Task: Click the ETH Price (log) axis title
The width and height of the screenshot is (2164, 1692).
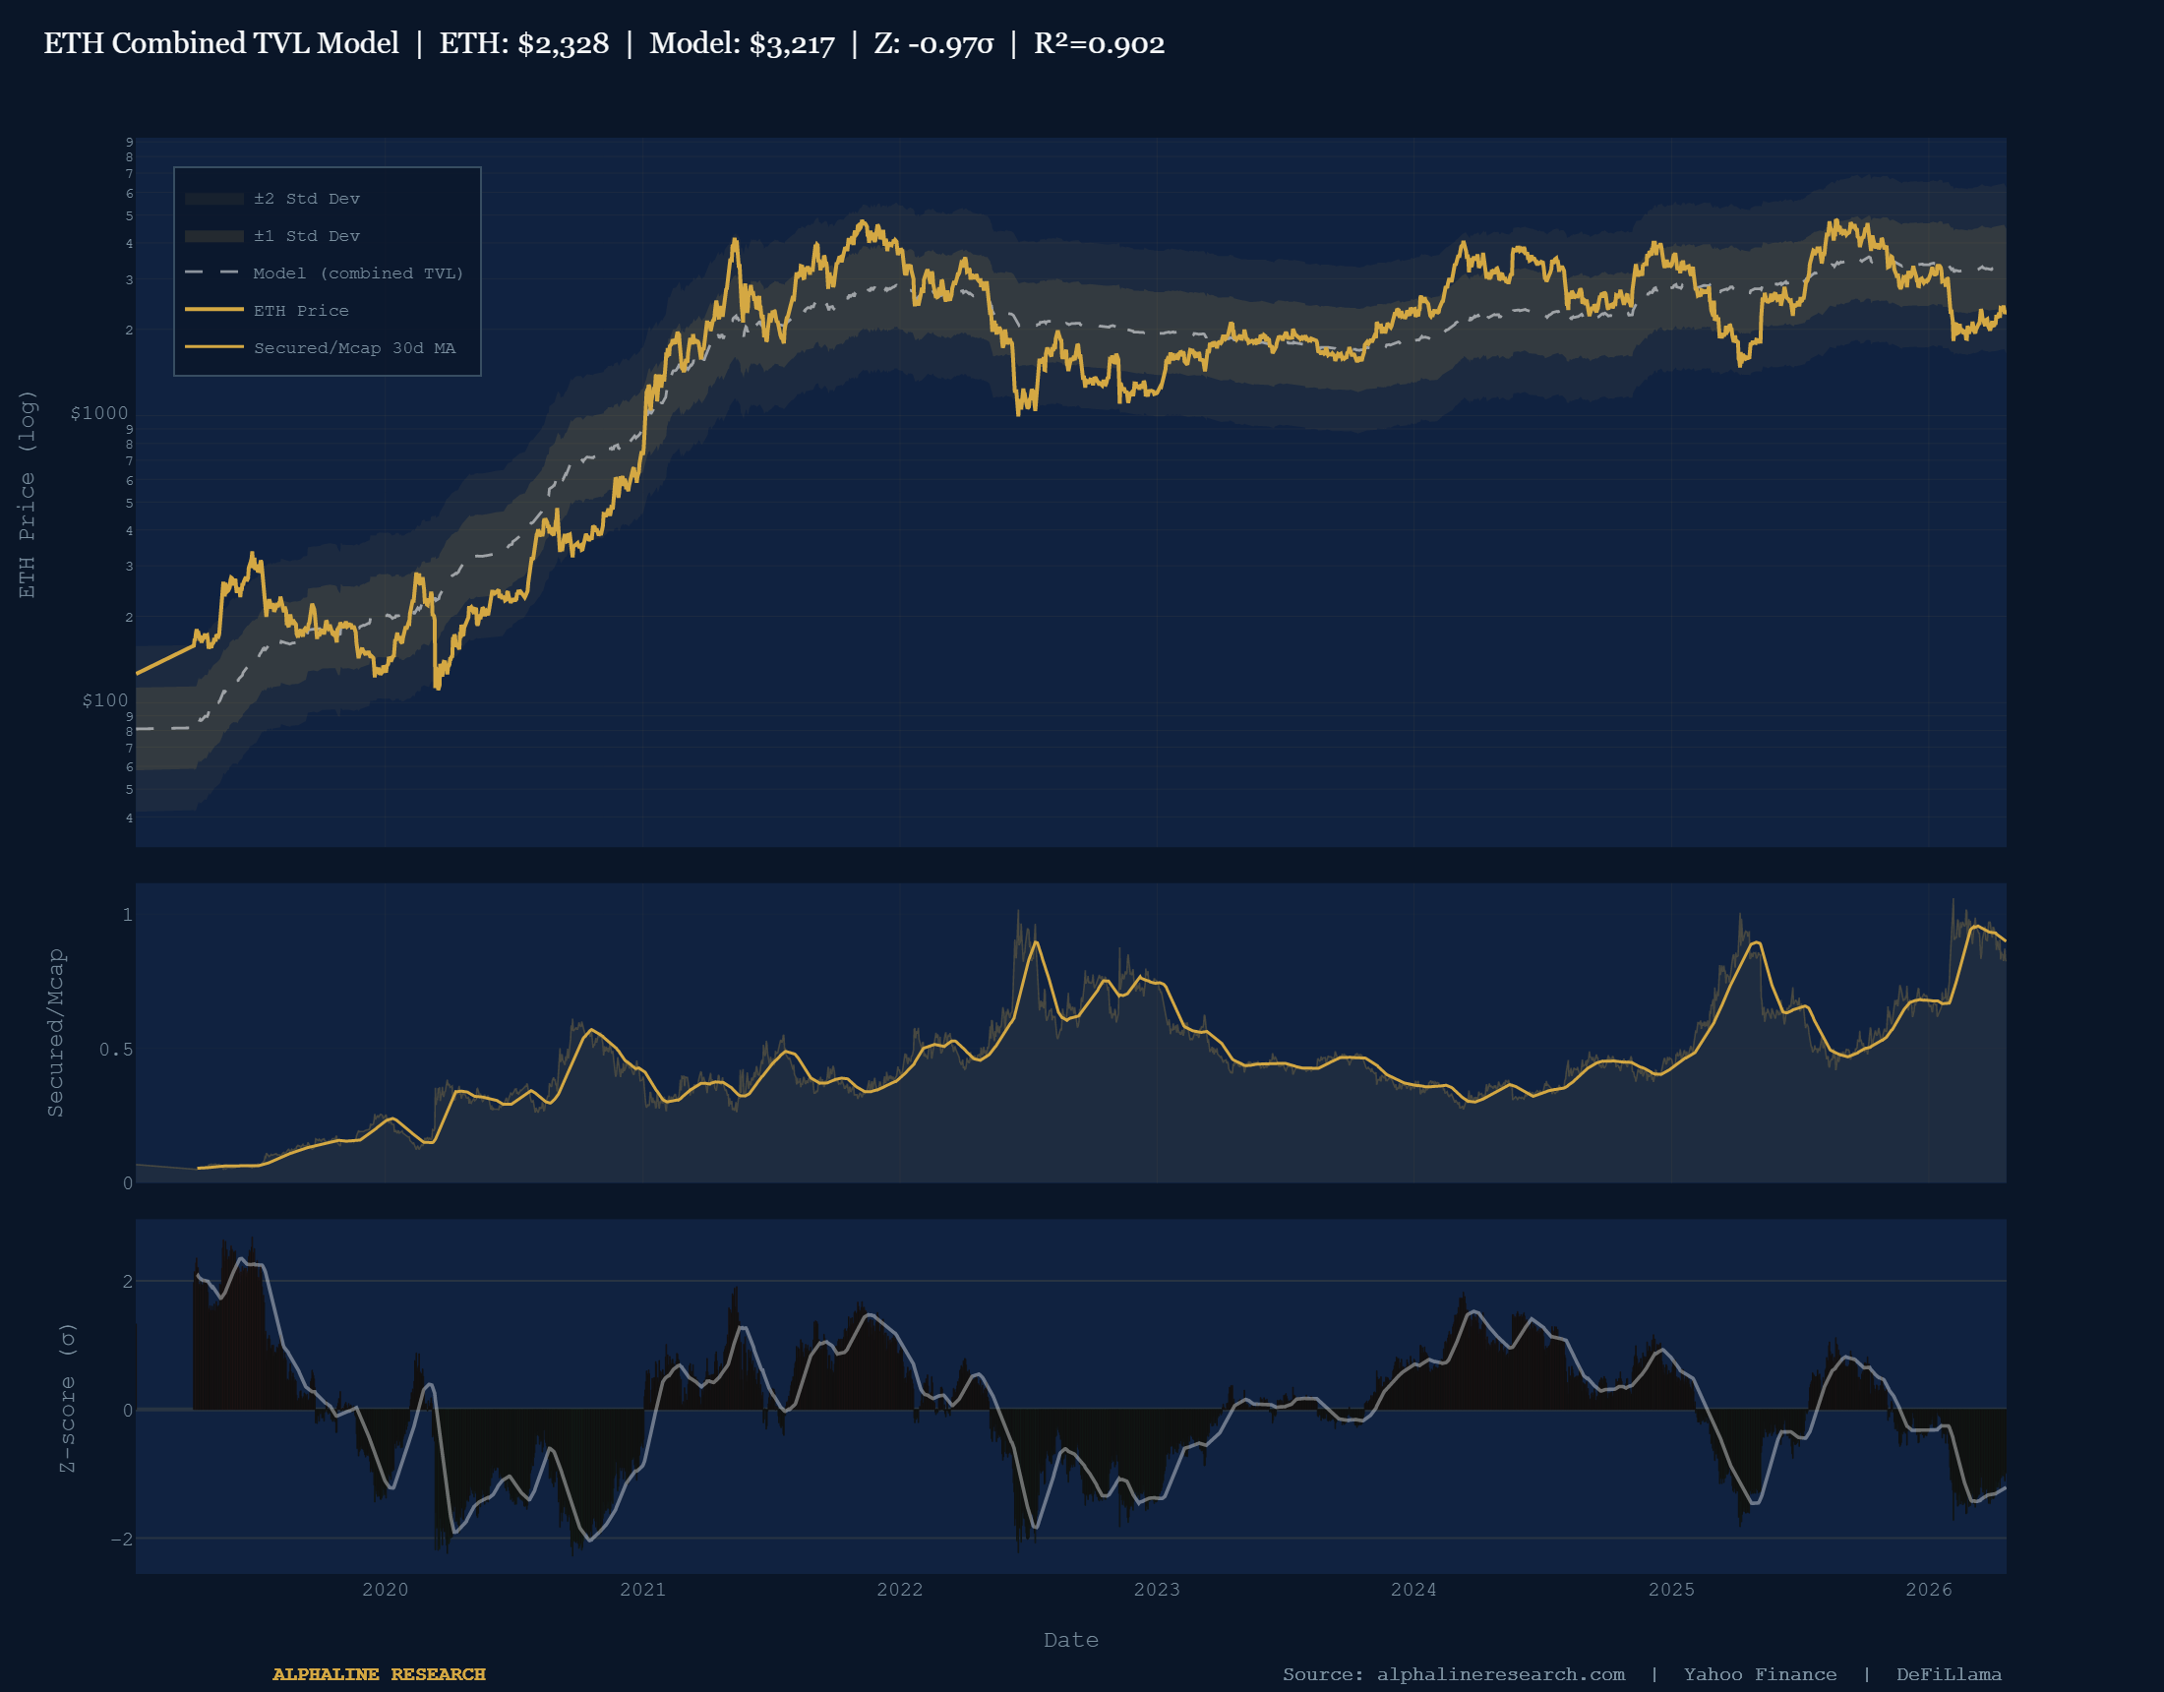Action: tap(27, 494)
